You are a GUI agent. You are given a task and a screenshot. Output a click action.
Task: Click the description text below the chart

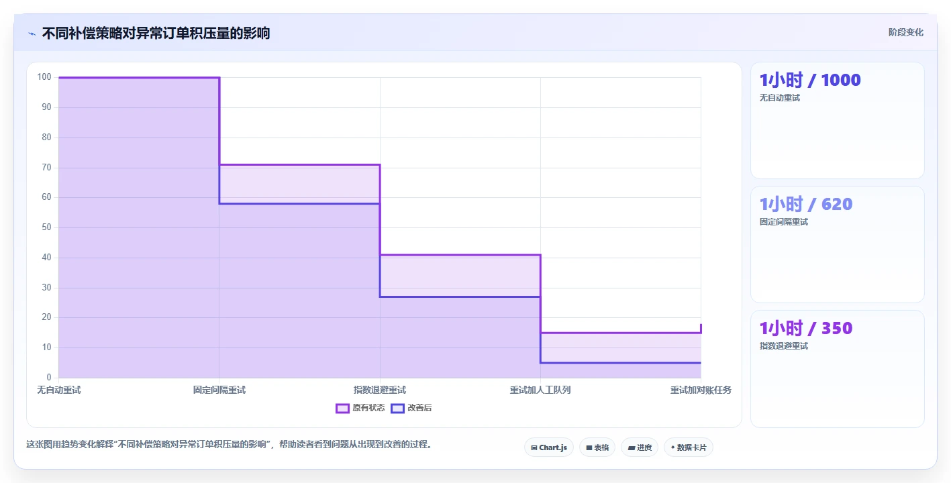pos(229,444)
